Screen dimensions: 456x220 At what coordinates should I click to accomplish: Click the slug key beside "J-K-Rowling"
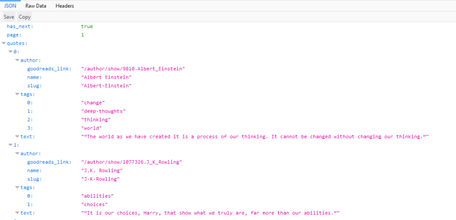35,179
